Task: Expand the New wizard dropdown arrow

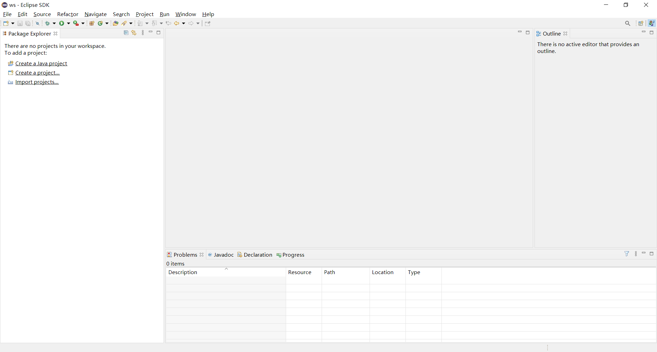Action: tap(13, 23)
